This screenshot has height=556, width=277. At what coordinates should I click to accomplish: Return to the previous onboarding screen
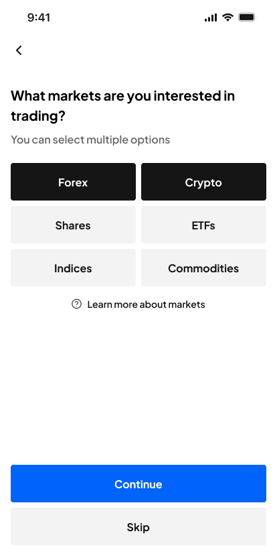coord(19,50)
